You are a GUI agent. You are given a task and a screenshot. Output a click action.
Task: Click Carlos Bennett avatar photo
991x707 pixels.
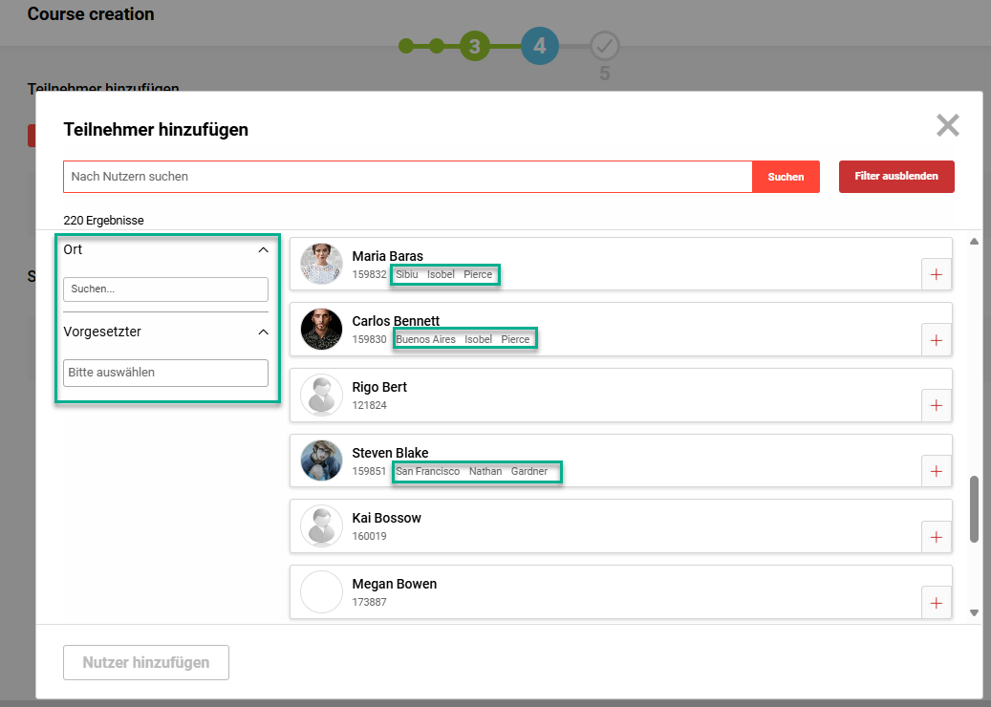(321, 329)
